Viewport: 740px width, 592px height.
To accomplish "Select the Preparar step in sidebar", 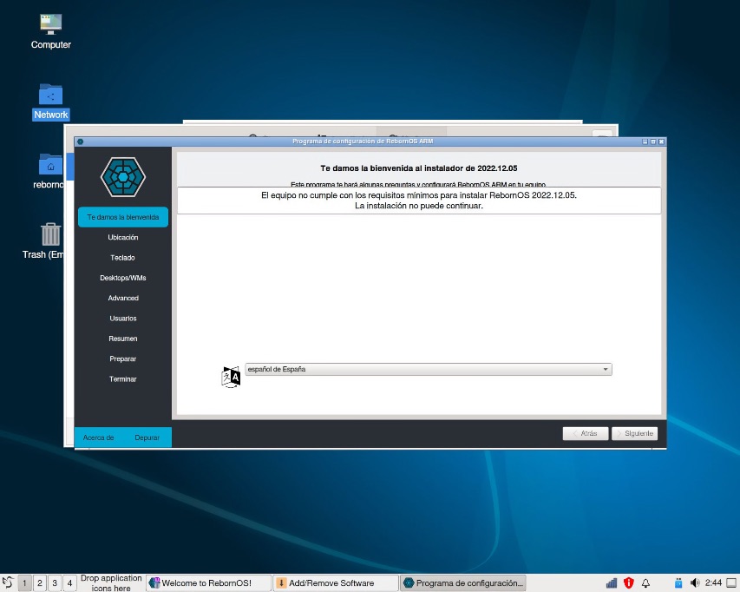I will 122,359.
